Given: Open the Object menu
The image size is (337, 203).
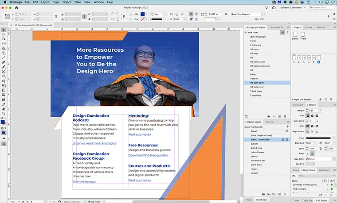Looking at the screenshot, I should (x=67, y=2).
